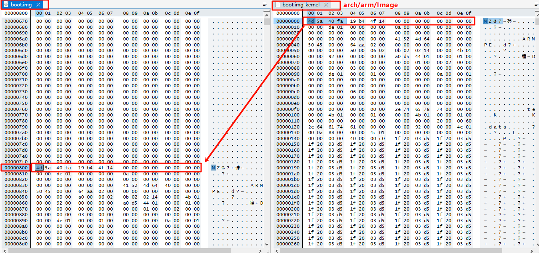Image resolution: width=539 pixels, height=253 pixels.
Task: Select byte 4d at offset 00000000
Action: [x=311, y=21]
